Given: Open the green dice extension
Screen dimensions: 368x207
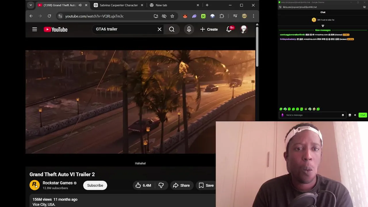Looking at the screenshot, I should click(x=203, y=16).
